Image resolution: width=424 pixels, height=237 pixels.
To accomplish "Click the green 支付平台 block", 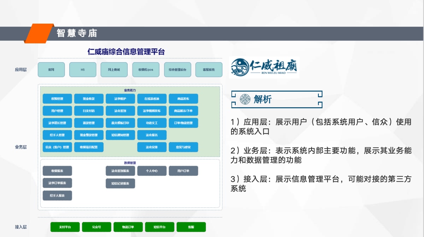I will (65, 227).
